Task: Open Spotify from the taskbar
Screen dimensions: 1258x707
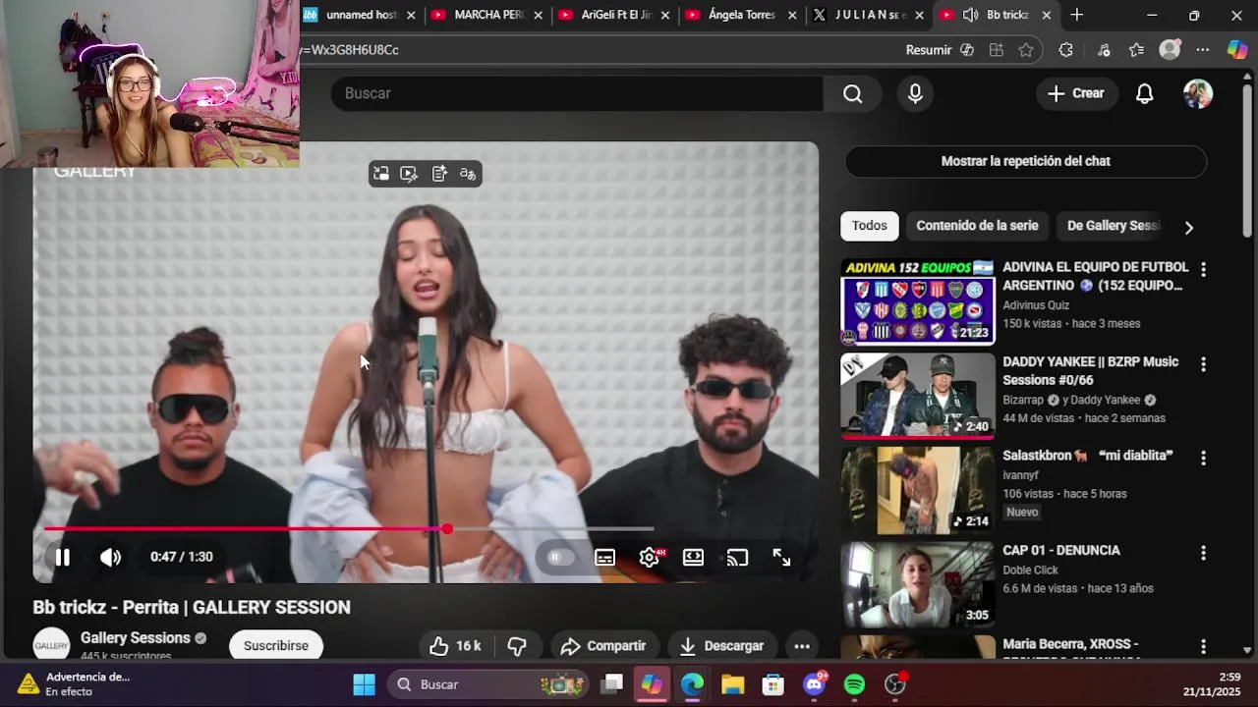Action: click(854, 684)
